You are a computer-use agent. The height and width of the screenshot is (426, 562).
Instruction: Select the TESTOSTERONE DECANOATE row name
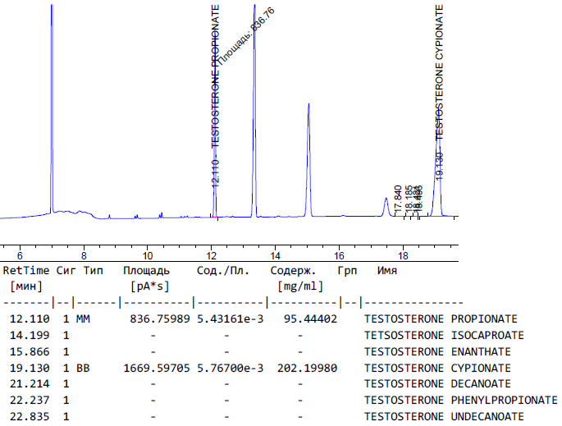437,384
